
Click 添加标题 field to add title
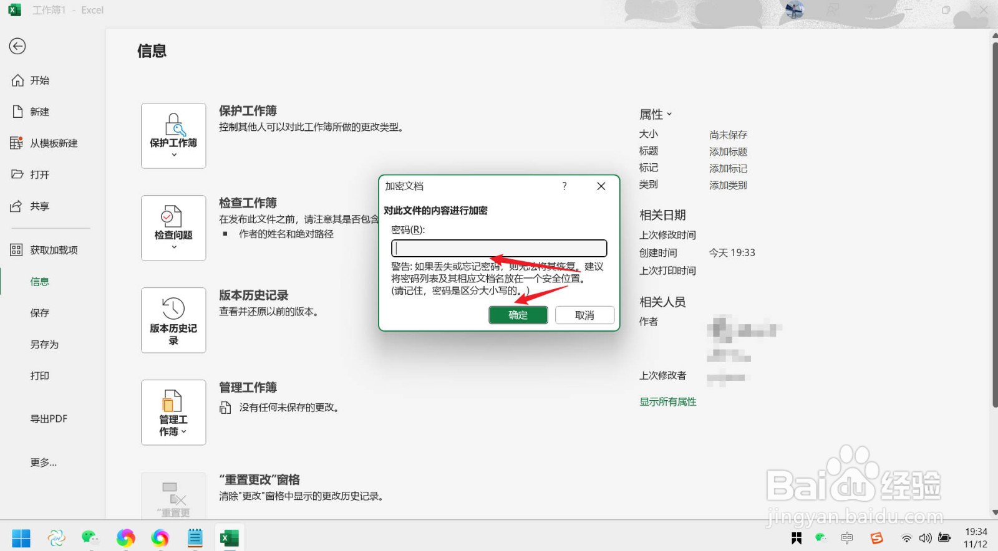coord(728,151)
